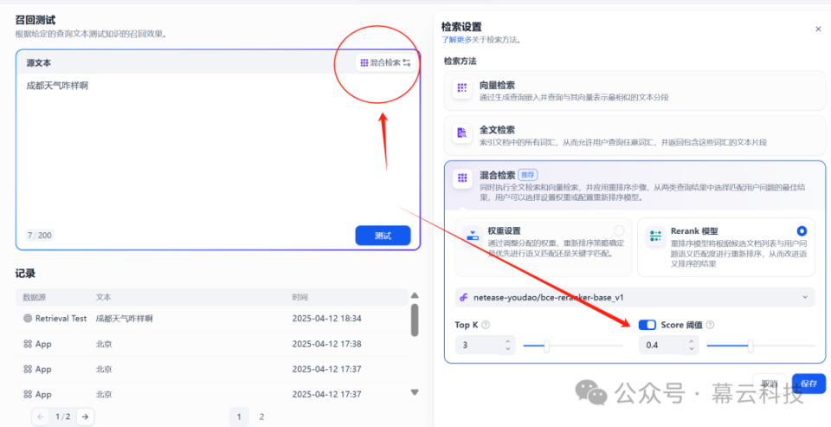Viewport: 831px width, 427px height.
Task: Increase Score 阈值 with the up arrow
Action: 692,341
